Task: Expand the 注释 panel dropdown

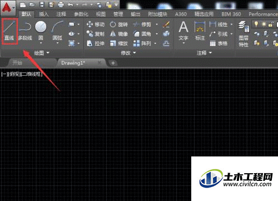Action: pyautogui.click(x=204, y=53)
